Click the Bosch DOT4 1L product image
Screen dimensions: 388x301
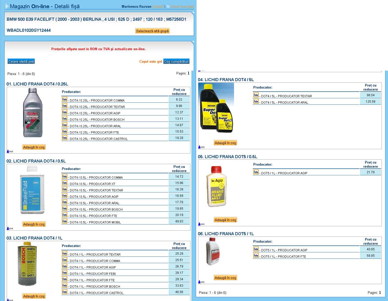28,264
